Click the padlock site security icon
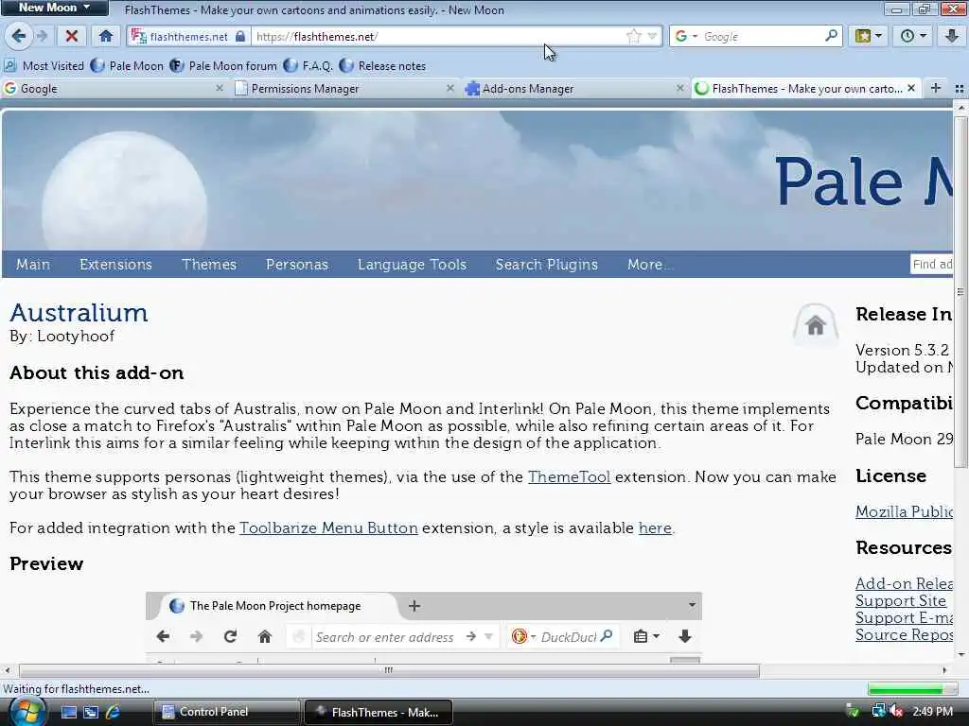 point(240,37)
